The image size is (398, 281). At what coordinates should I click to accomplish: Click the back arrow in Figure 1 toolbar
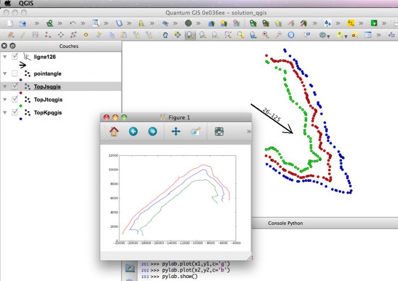click(x=133, y=131)
